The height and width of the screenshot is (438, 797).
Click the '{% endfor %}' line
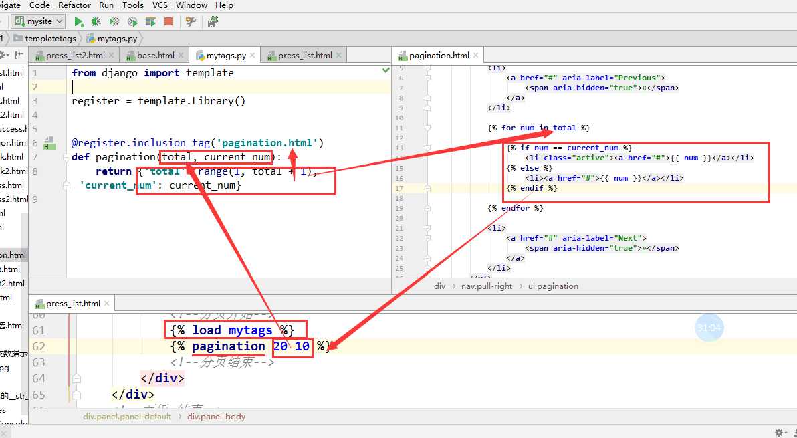tap(516, 208)
